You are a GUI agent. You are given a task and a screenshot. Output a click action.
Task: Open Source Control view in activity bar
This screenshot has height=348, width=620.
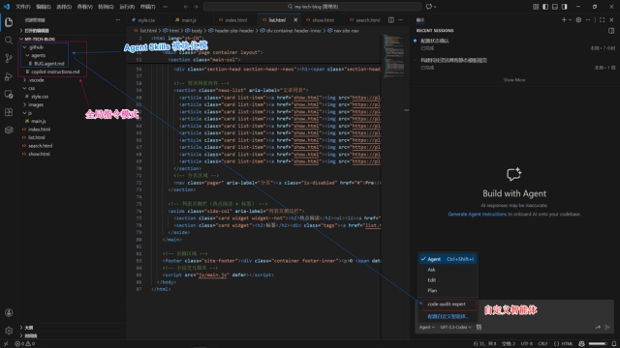tap(9, 58)
